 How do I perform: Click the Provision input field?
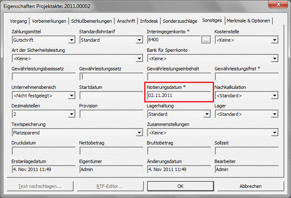click(111, 114)
